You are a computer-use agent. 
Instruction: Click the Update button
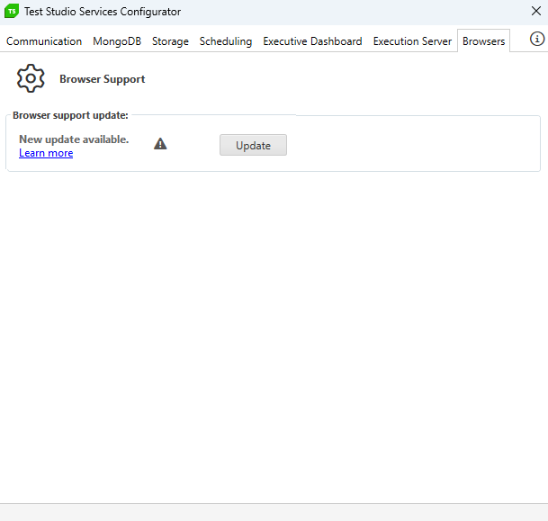(254, 145)
